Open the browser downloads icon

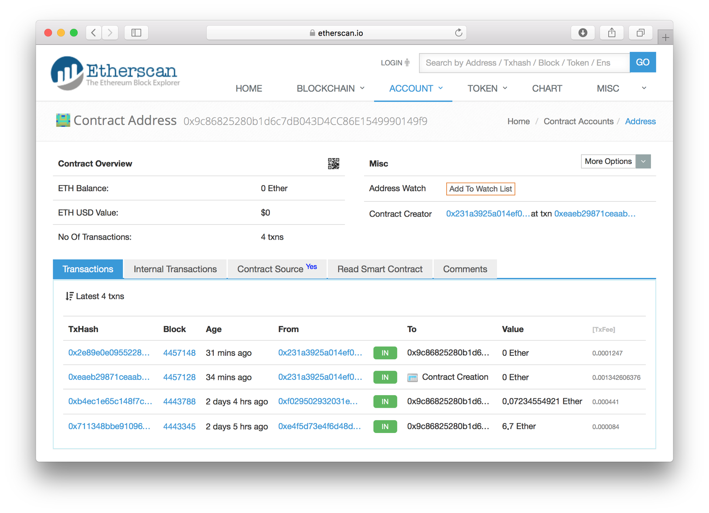point(582,33)
